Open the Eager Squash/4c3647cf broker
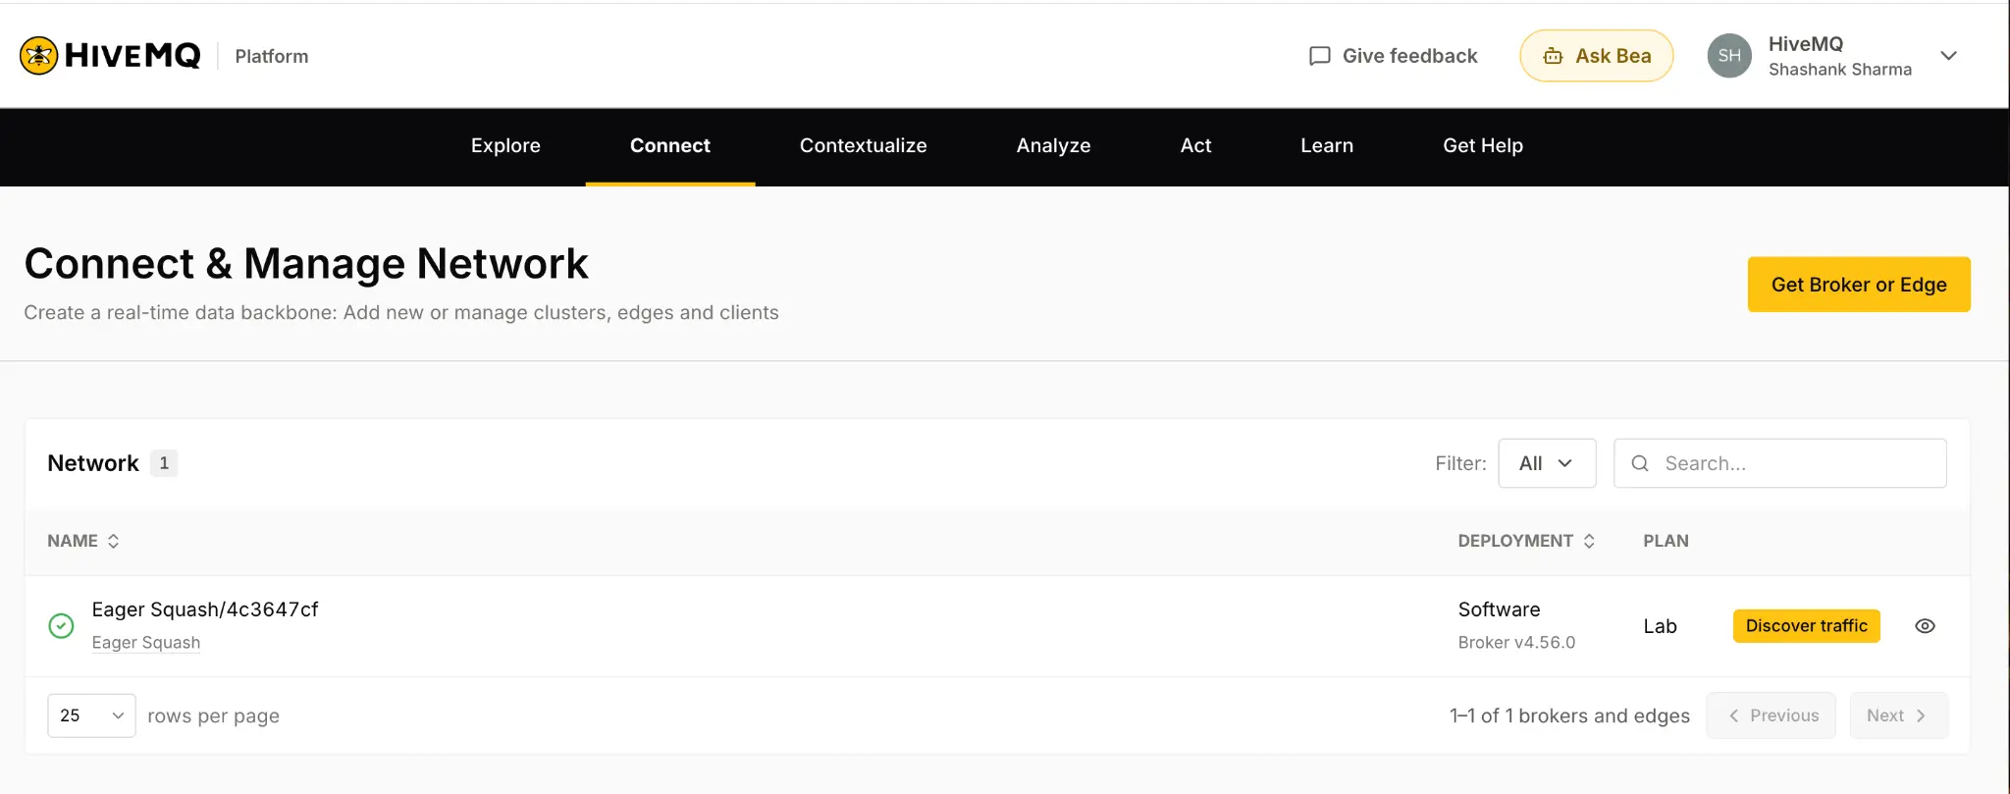The width and height of the screenshot is (2010, 794). coord(205,609)
